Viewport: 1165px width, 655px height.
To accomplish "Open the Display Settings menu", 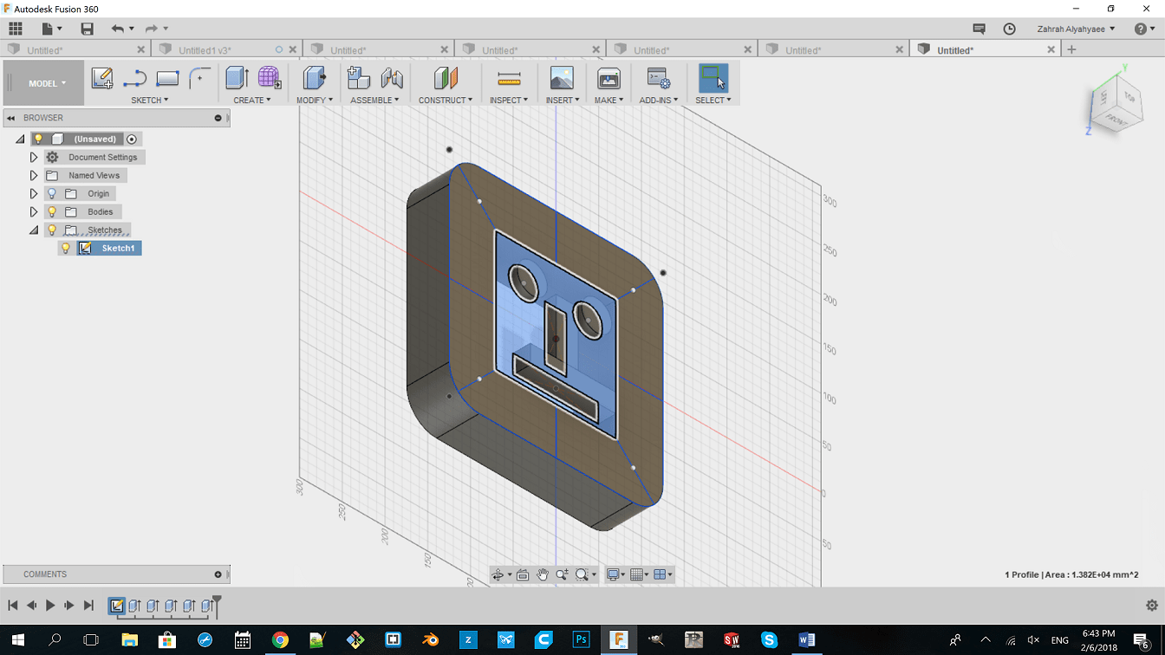I will tap(616, 574).
